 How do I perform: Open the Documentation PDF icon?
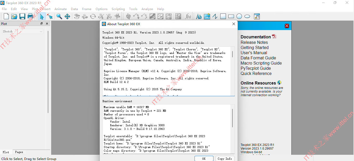tap(274, 37)
